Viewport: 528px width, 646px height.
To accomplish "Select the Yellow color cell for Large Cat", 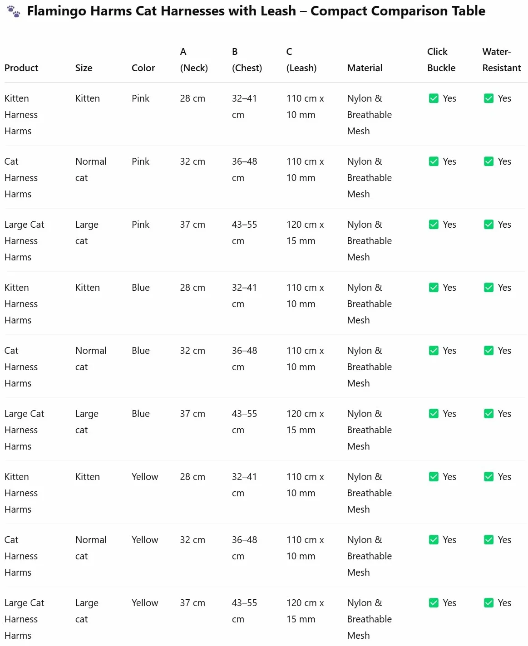I will click(145, 603).
